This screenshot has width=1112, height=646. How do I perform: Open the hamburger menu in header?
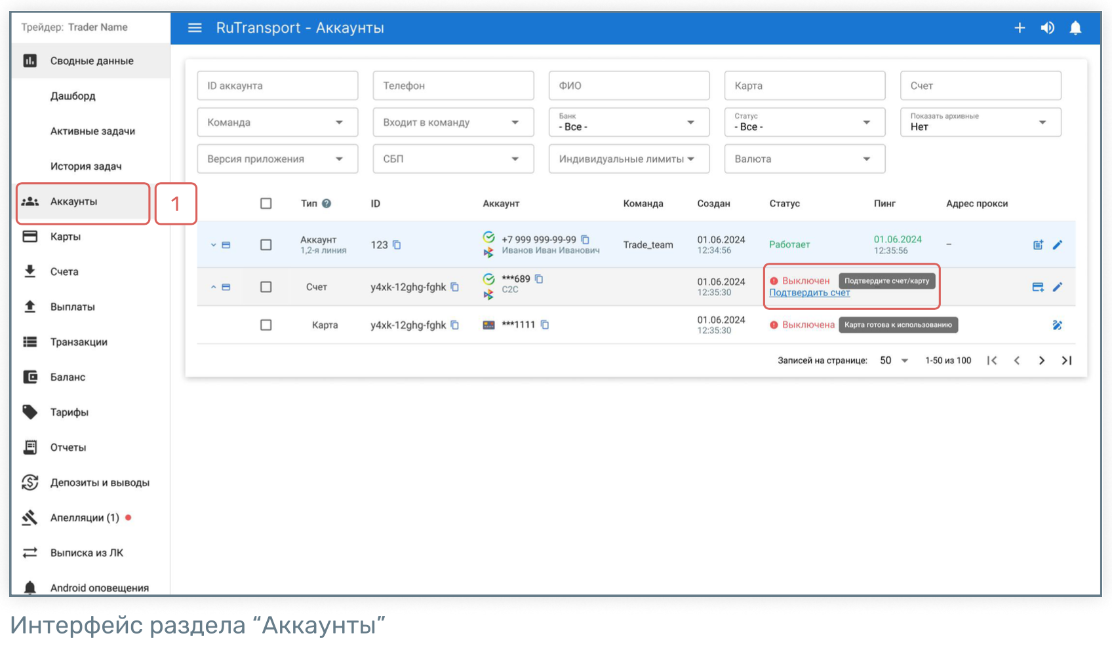coord(195,28)
